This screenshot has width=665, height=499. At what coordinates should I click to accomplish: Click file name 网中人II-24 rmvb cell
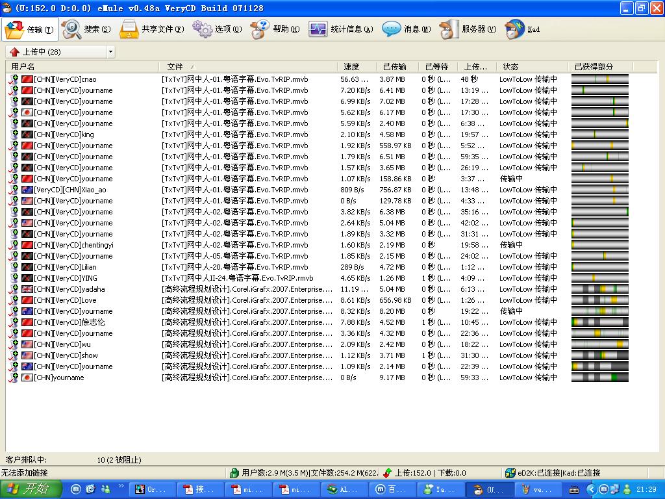238,278
